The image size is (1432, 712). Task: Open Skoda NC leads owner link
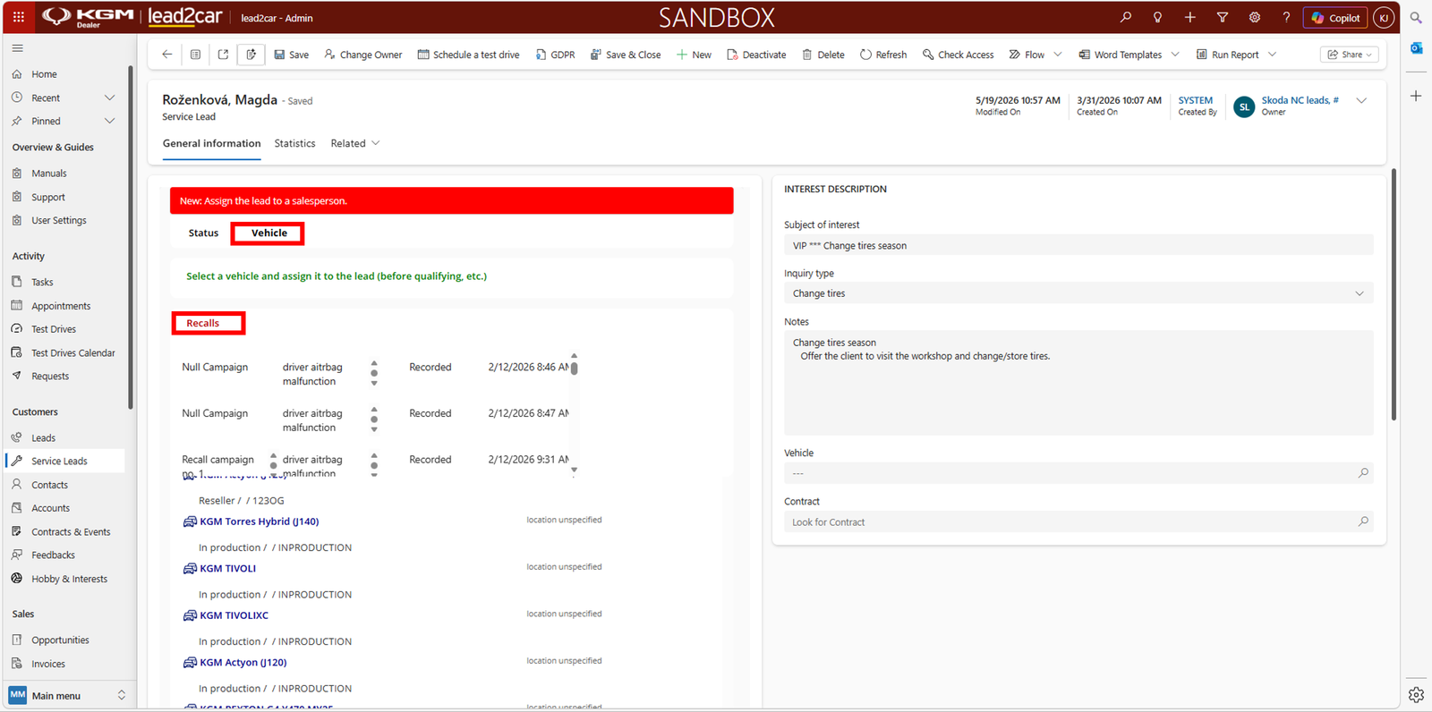coord(1300,100)
